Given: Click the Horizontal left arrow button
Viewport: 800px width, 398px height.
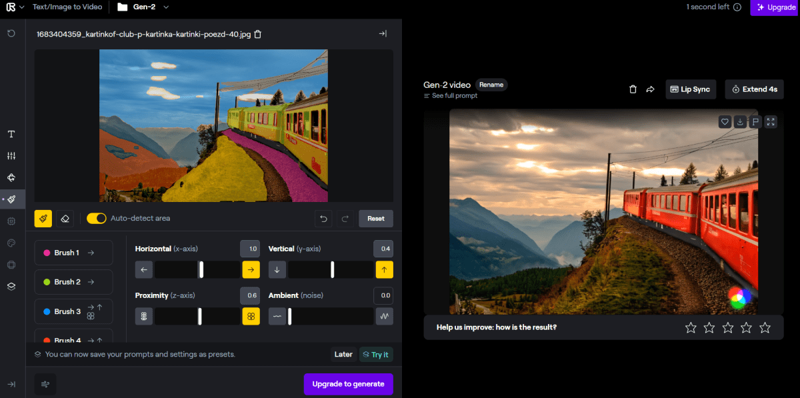Looking at the screenshot, I should pyautogui.click(x=143, y=269).
